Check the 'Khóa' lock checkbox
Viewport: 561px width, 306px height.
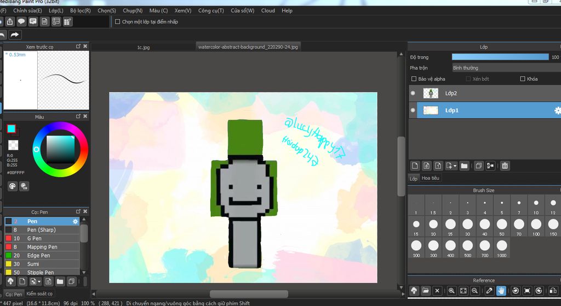click(523, 79)
